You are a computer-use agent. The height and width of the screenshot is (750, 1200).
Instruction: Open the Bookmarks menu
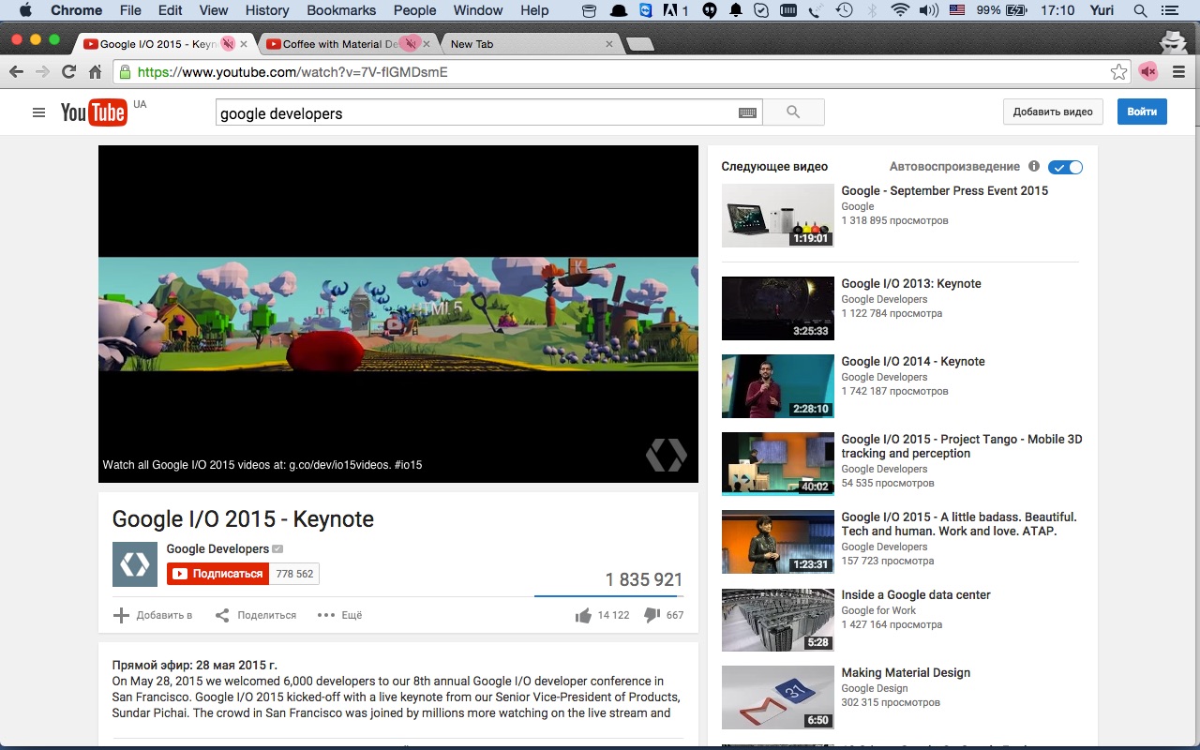click(341, 10)
